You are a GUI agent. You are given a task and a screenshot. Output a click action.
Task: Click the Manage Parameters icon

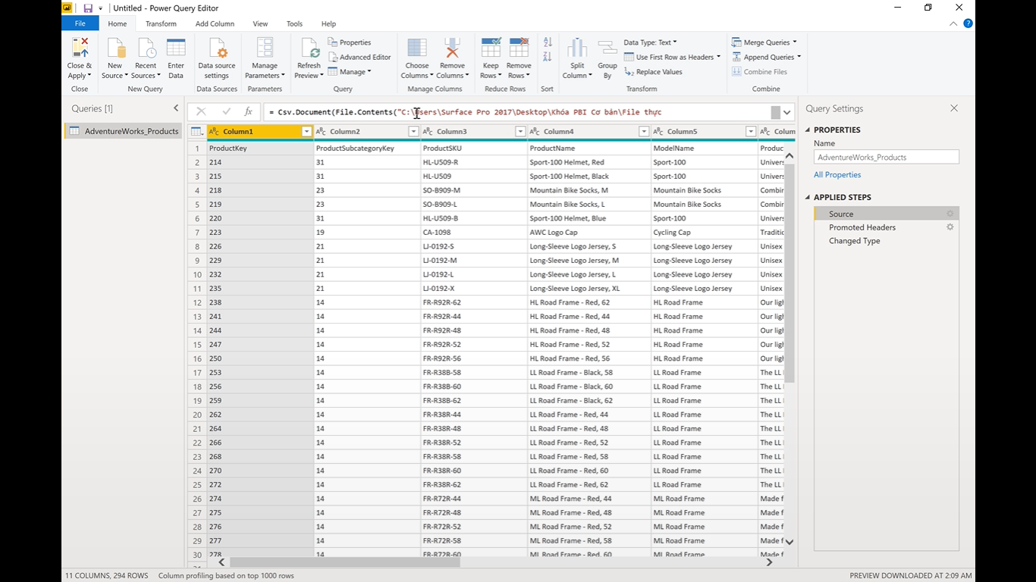[x=265, y=48]
